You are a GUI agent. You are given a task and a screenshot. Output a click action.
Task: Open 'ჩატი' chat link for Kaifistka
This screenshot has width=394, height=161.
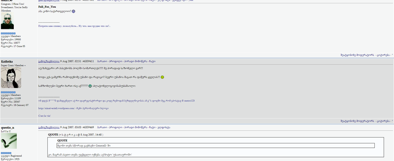coord(152,61)
